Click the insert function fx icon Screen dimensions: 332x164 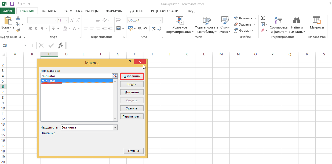[x=61, y=45]
